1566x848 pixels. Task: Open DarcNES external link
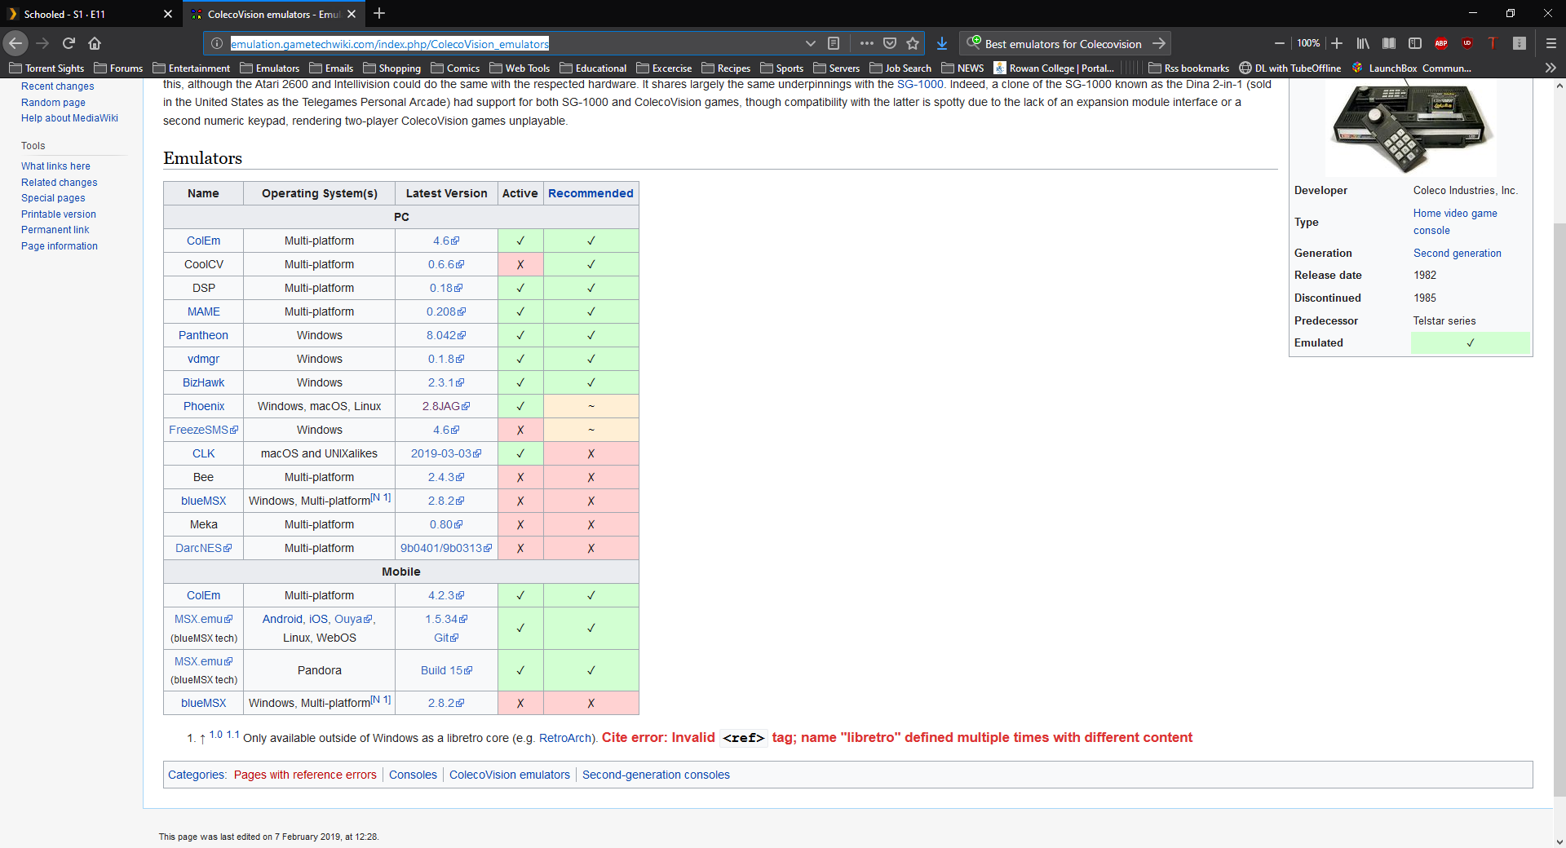(203, 548)
